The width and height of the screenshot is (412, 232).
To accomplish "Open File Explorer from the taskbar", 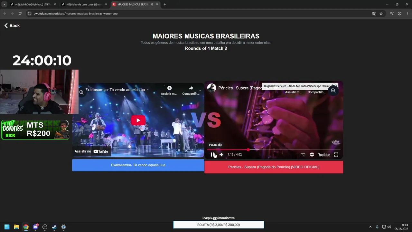I will pyautogui.click(x=16, y=227).
